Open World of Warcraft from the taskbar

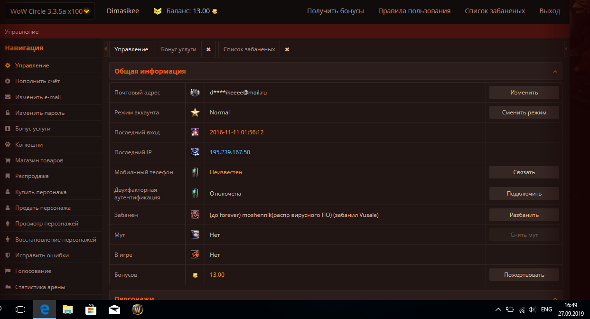[138, 310]
